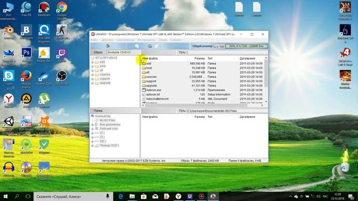The height and width of the screenshot is (201, 358).
Task: Expand the (C:) drive node
Action: (x=92, y=133)
